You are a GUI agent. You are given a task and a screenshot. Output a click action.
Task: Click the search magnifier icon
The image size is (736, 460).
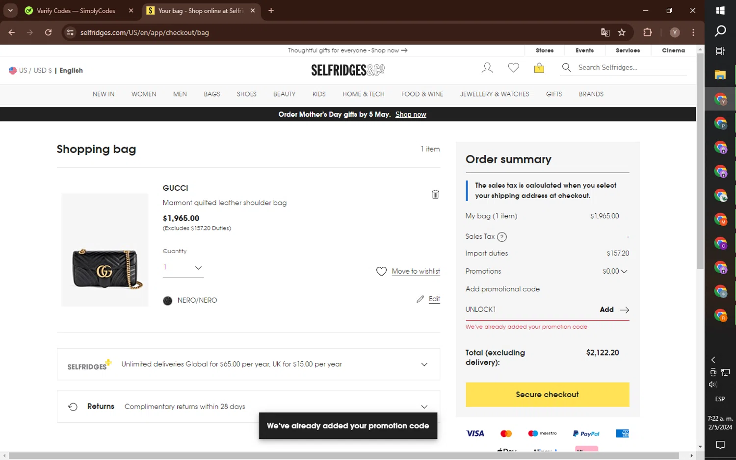(566, 67)
